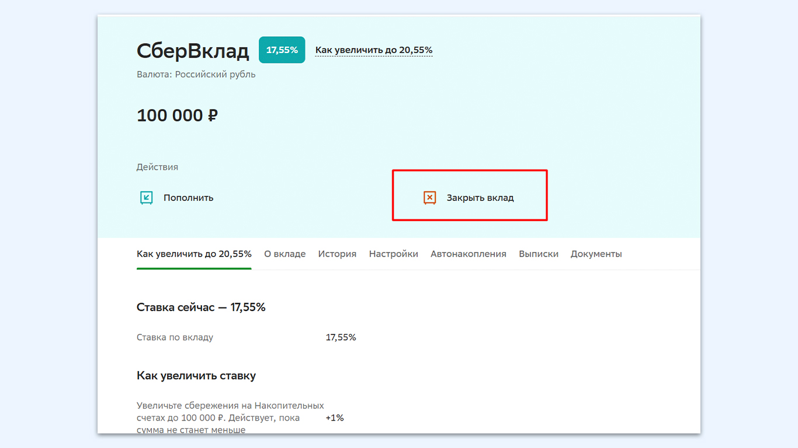Click the Ставка по вкладу label
This screenshot has height=448, width=798.
tap(175, 337)
